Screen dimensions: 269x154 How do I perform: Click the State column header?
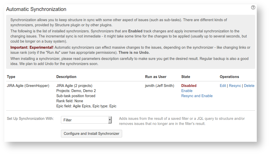coord(185,77)
